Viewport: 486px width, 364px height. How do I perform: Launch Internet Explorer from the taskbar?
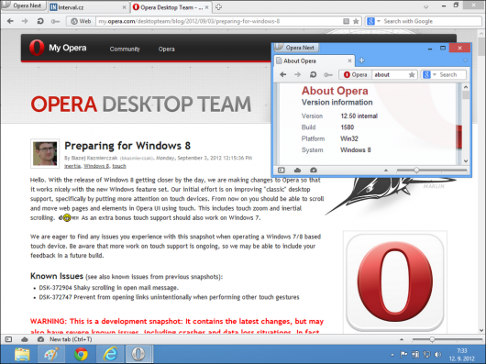(110, 354)
